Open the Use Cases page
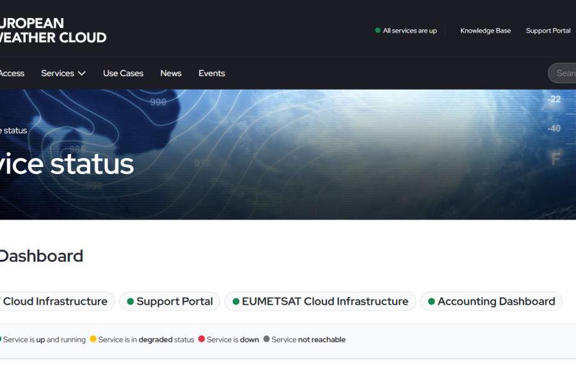 pos(123,73)
